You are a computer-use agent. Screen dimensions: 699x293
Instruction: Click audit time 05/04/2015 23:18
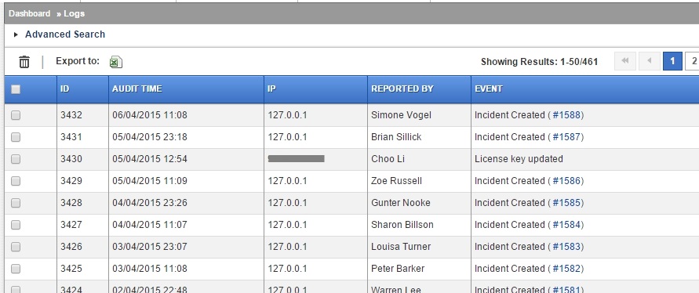150,136
